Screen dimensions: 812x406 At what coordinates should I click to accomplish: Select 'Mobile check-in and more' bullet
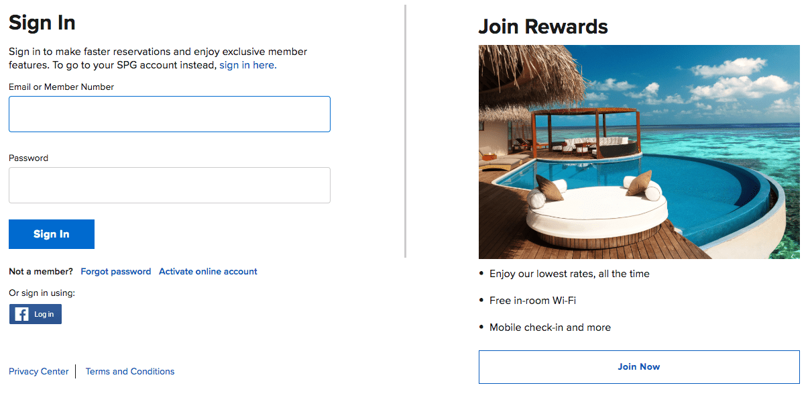point(550,327)
